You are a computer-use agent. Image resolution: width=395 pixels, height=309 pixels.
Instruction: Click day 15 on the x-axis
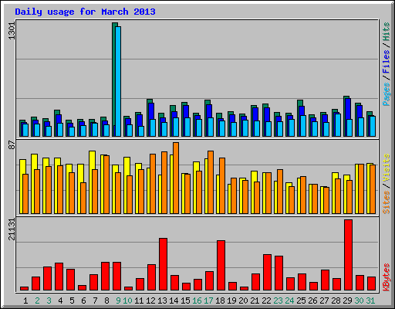(x=185, y=301)
